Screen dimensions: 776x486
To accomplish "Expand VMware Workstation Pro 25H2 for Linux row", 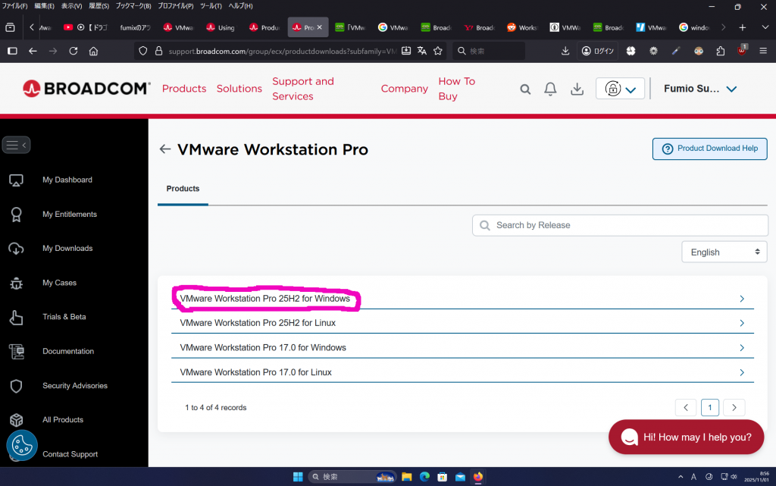I will click(x=462, y=323).
